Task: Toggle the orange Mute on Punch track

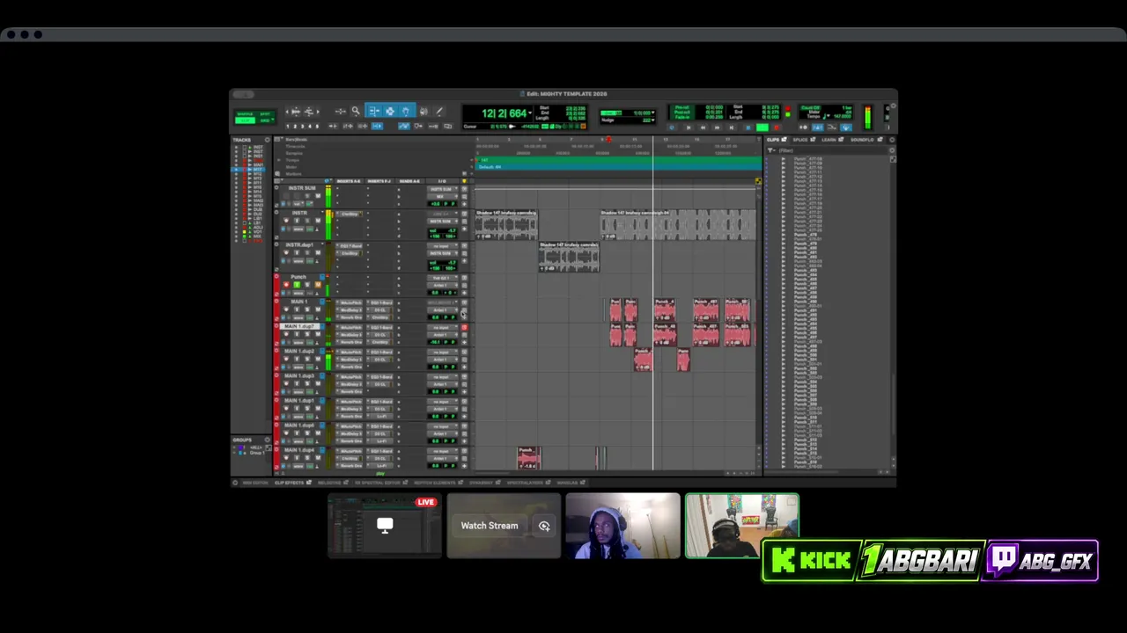Action: pos(318,285)
